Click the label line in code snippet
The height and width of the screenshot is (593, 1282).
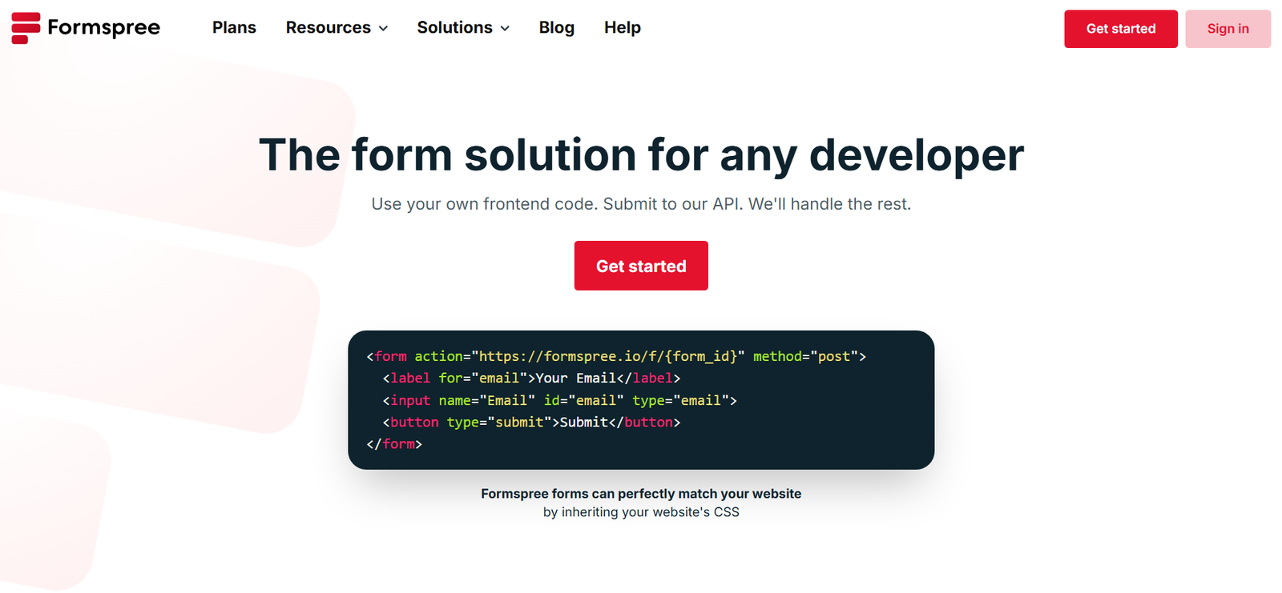(x=531, y=378)
